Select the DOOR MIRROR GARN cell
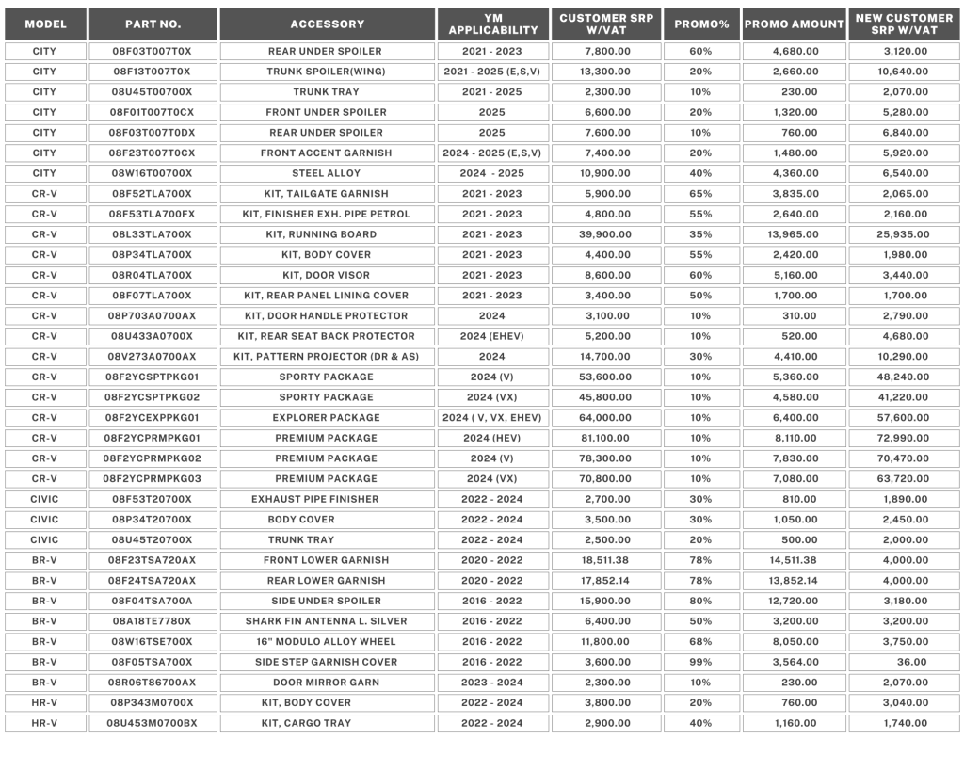The width and height of the screenshot is (964, 771). 327,683
